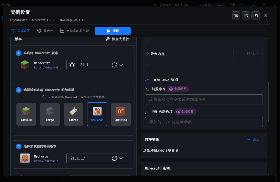Refresh the NeoForge version list
The width and height of the screenshot is (280, 182).
[x=114, y=158]
